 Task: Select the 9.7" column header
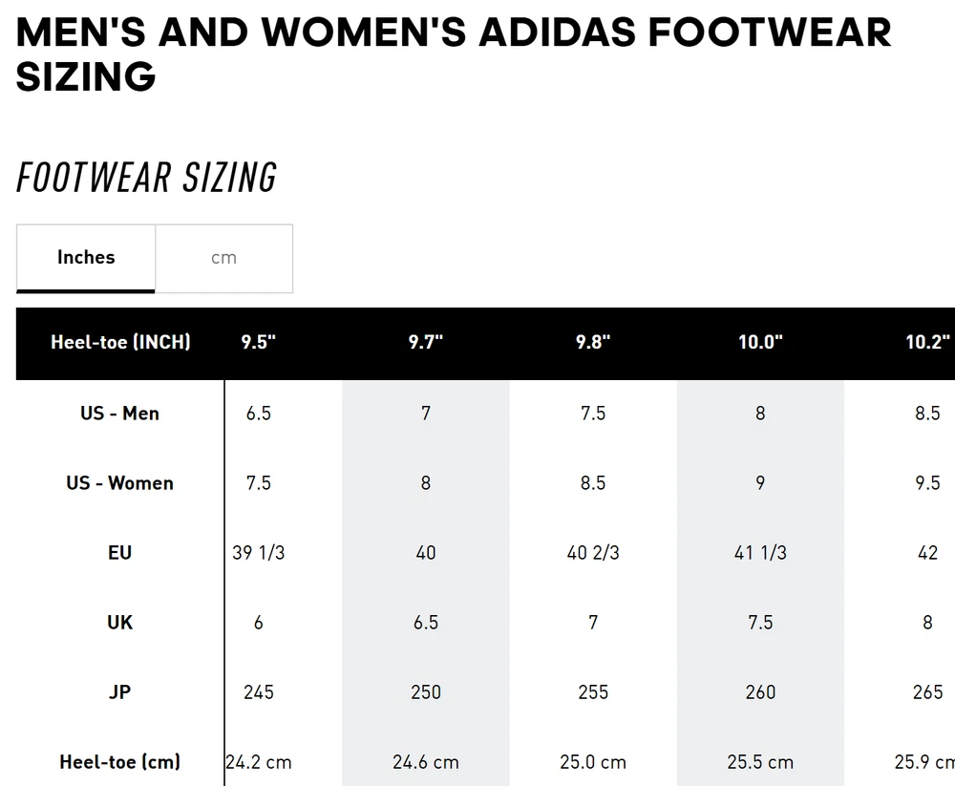(426, 342)
